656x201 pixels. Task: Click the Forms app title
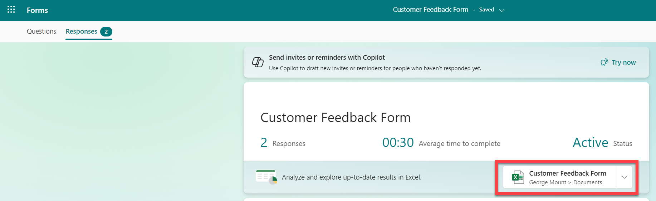tap(37, 10)
